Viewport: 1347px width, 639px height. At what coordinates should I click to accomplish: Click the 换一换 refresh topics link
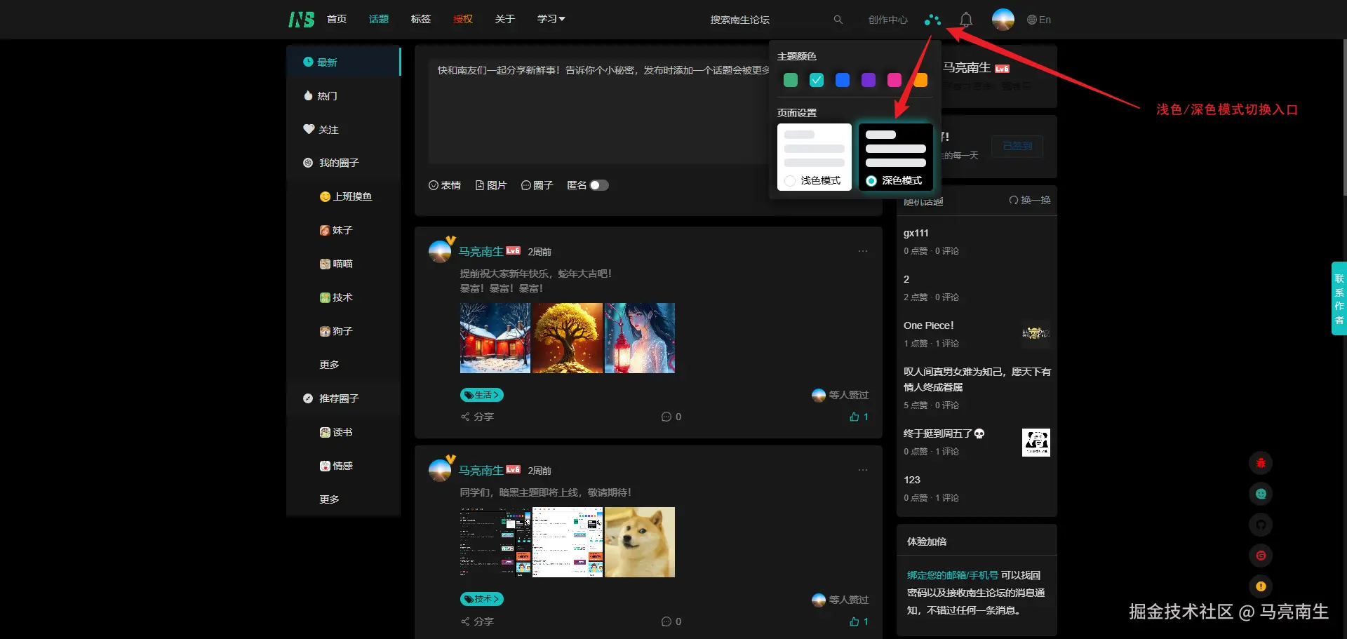1029,200
